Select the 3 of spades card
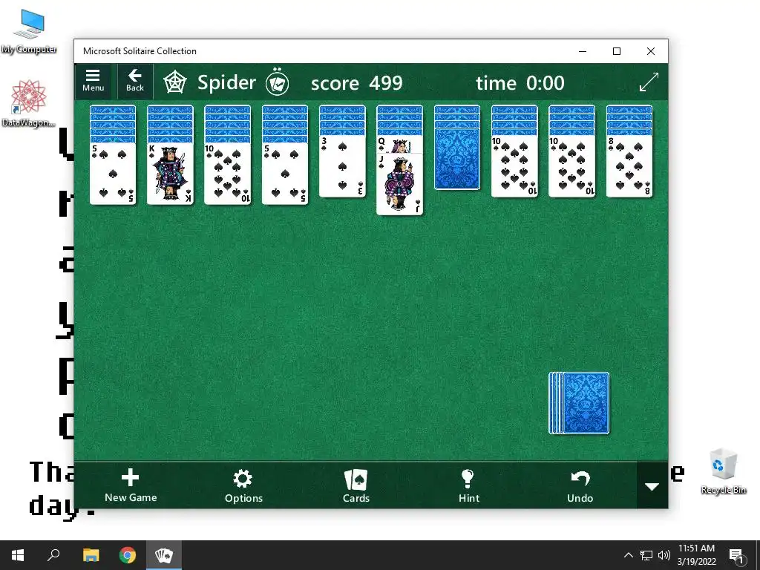Viewport: 760px width, 570px height. pos(342,166)
